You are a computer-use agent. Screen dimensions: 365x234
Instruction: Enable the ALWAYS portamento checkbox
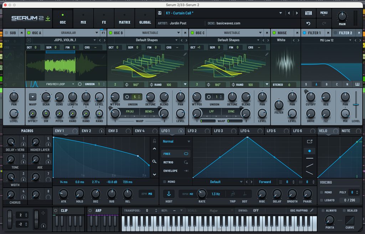coord(323,210)
